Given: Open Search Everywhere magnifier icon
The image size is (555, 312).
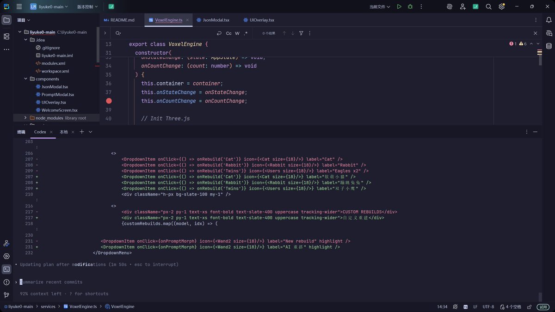Looking at the screenshot, I should [x=488, y=6].
